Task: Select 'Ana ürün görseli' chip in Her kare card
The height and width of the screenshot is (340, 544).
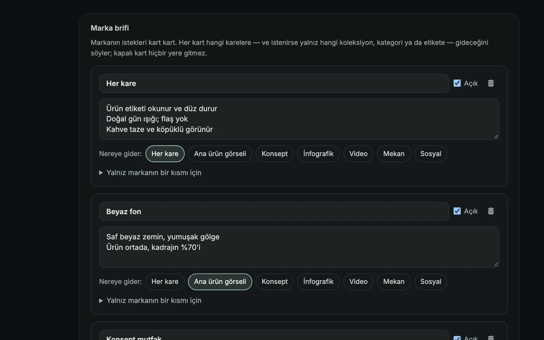Action: pos(220,154)
